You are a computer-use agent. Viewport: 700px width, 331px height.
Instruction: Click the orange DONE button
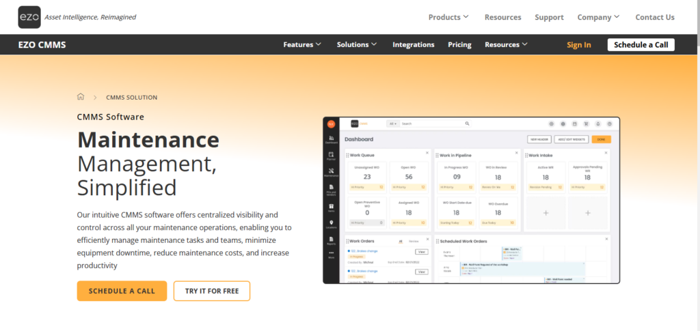[602, 139]
